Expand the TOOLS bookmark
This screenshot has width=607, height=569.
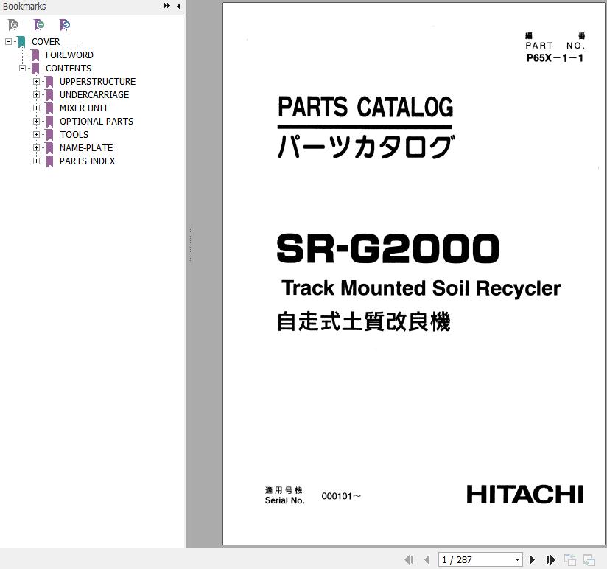coord(36,134)
